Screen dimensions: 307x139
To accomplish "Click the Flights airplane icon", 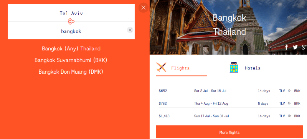I will coord(161,67).
